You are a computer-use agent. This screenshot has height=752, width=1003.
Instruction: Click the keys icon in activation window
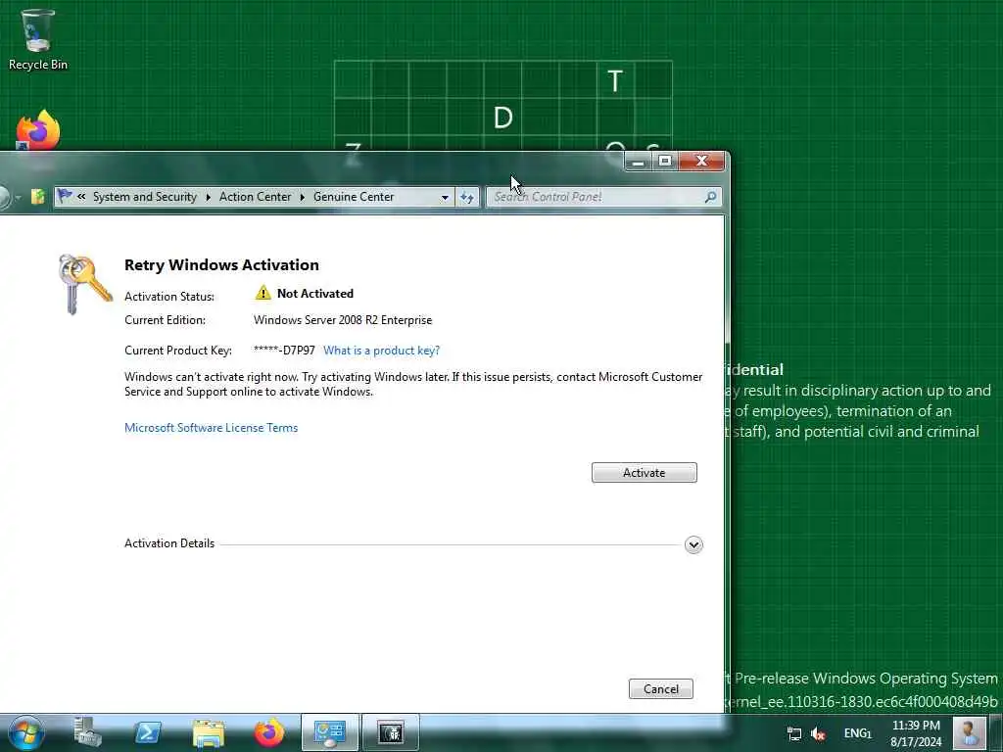coord(84,284)
